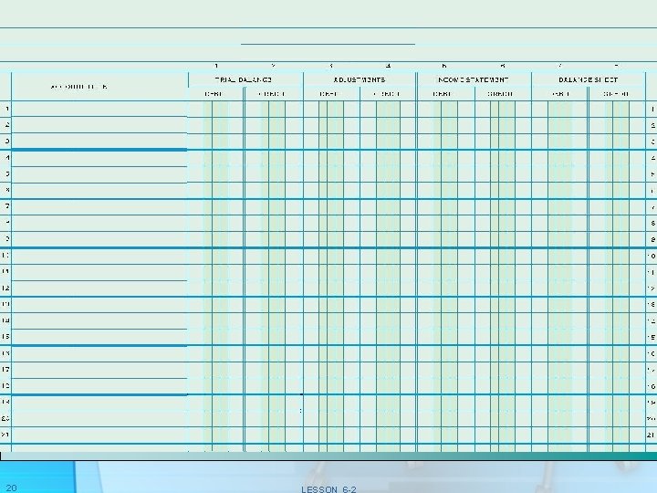Click column number 7 above Balance Sheet

(x=560, y=66)
